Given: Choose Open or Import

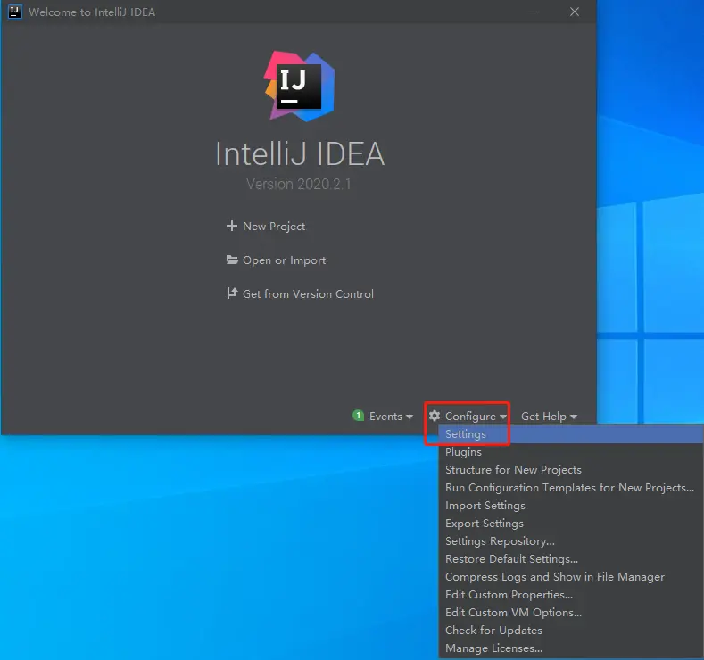Looking at the screenshot, I should pyautogui.click(x=285, y=260).
